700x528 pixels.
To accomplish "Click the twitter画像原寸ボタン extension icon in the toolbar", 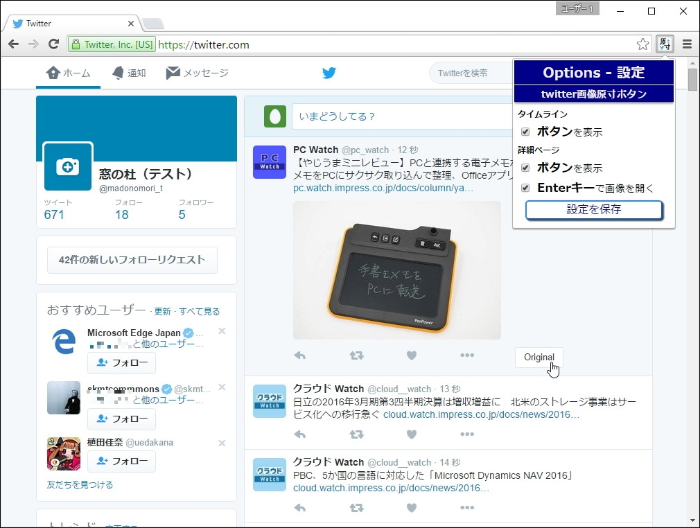I will (665, 43).
